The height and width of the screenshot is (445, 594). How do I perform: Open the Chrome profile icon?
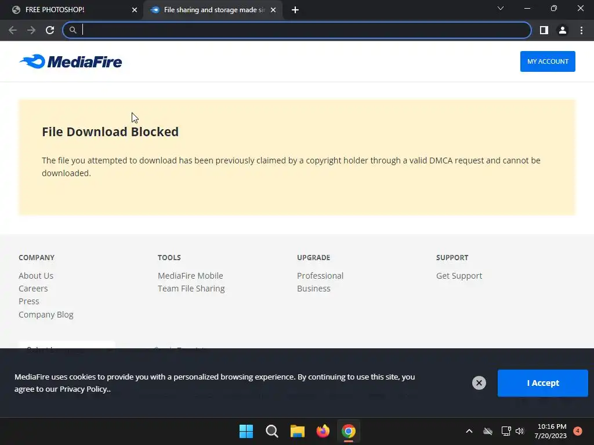563,30
